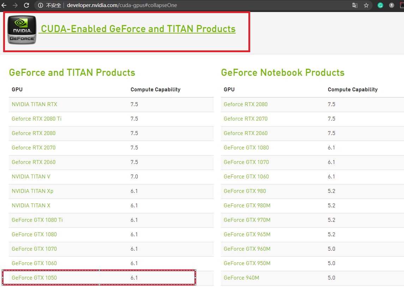Open the NVIDIA TITAN Xp link
Image resolution: width=404 pixels, height=287 pixels.
pyautogui.click(x=32, y=191)
